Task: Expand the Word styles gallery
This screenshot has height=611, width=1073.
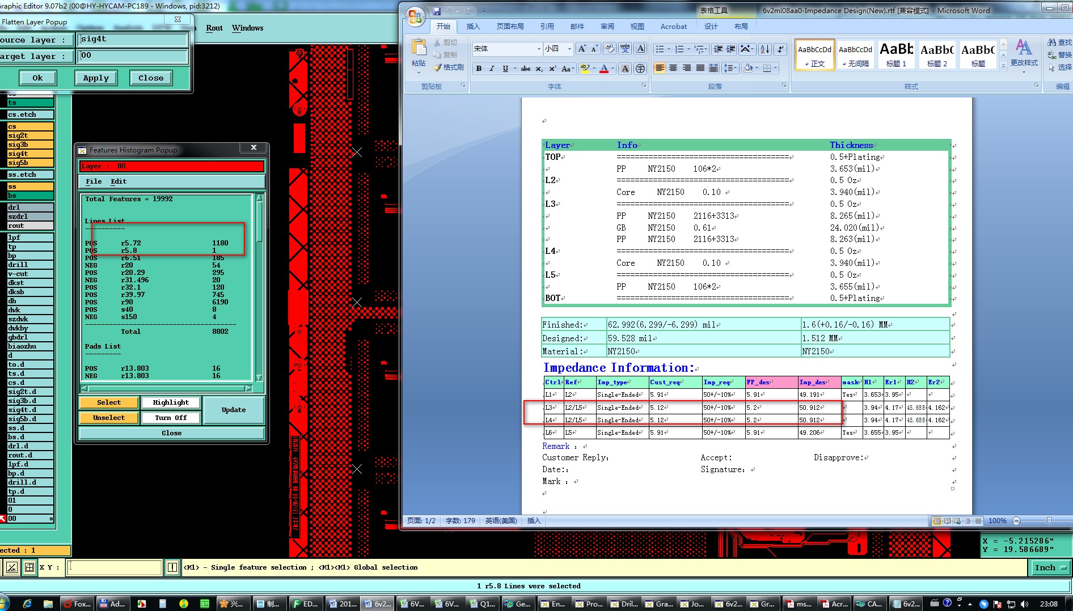Action: tap(1003, 66)
